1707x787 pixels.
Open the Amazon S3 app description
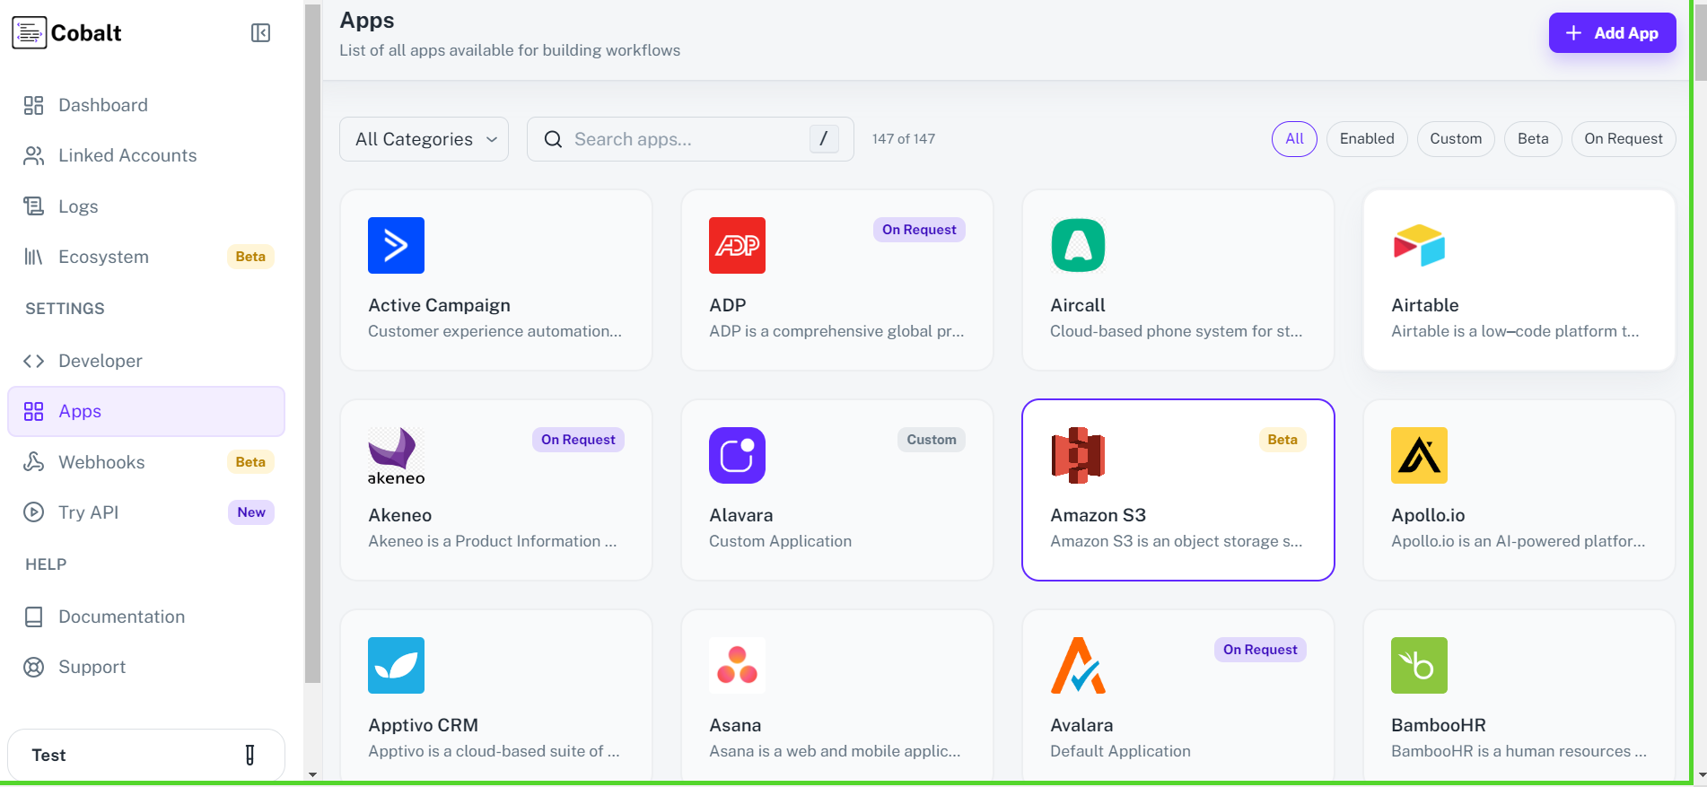[1176, 542]
